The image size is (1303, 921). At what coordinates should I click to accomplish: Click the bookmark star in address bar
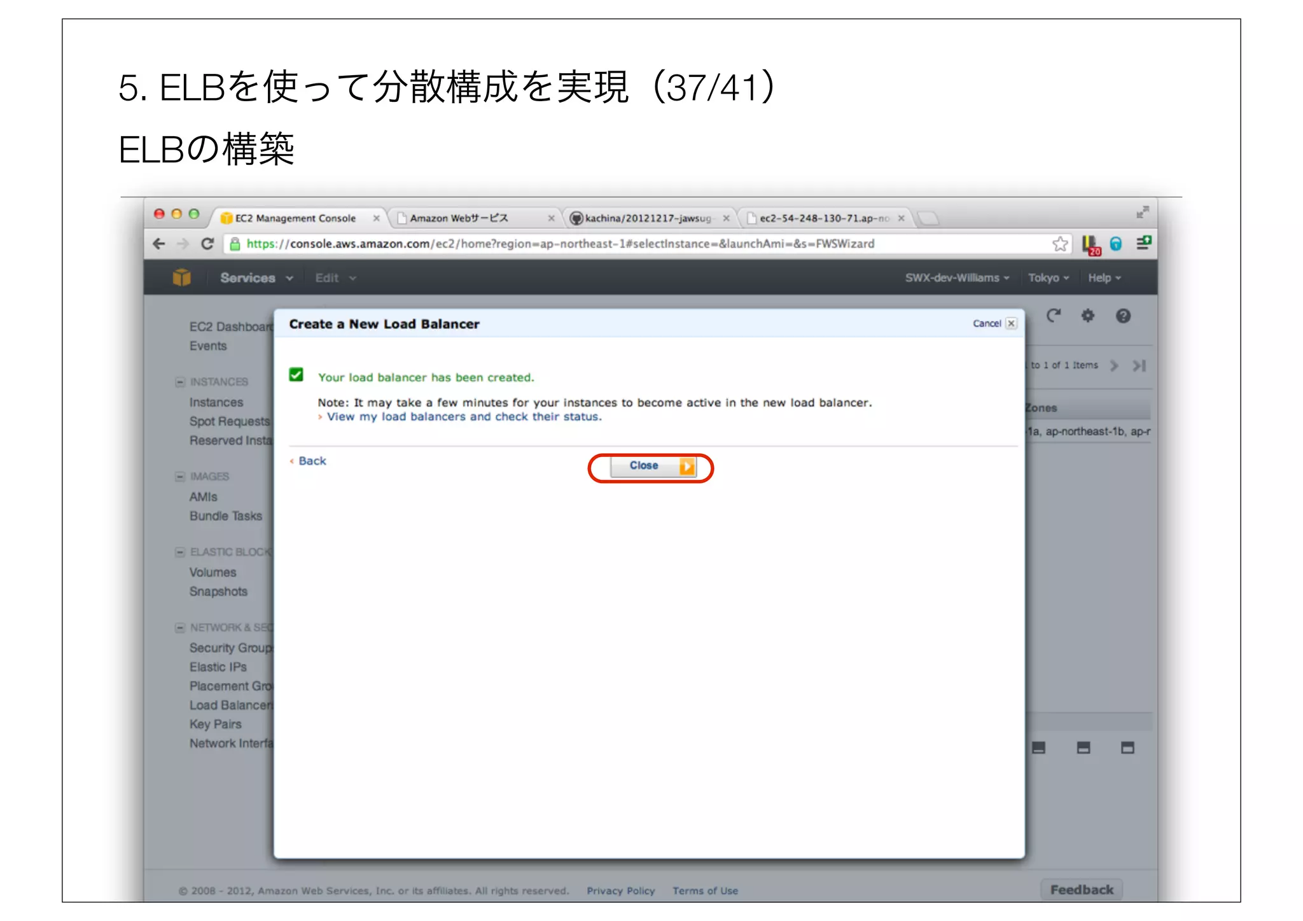pyautogui.click(x=1060, y=244)
